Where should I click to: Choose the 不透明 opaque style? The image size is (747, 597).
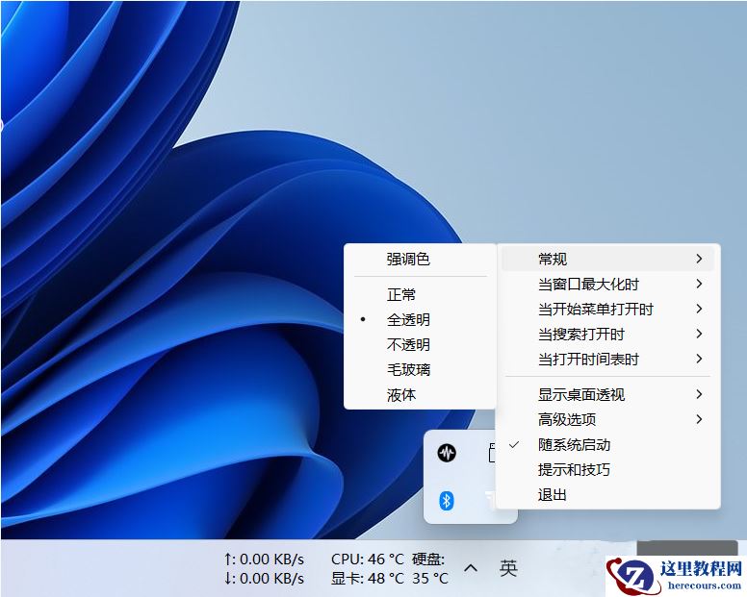(x=420, y=344)
